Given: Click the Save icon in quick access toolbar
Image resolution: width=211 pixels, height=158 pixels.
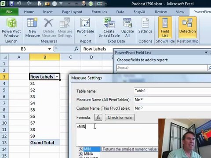Looking at the screenshot, I should (11, 4).
